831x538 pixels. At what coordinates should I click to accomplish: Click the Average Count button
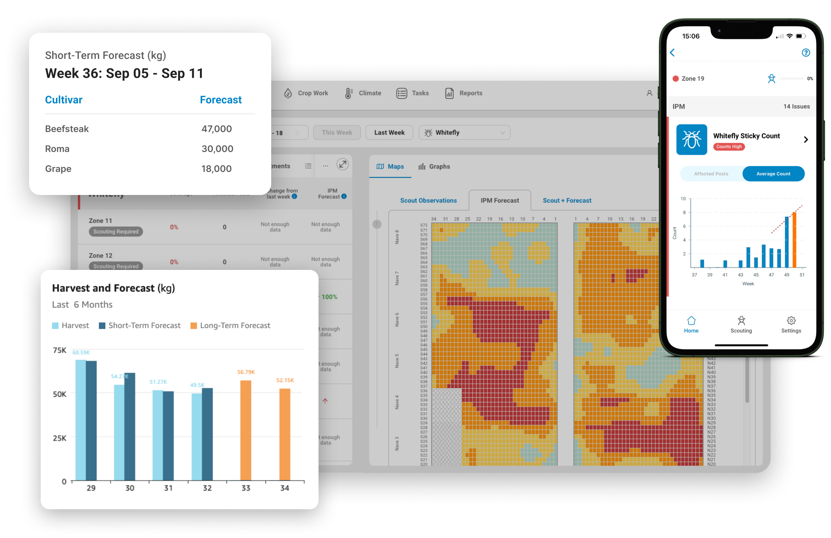pyautogui.click(x=774, y=175)
